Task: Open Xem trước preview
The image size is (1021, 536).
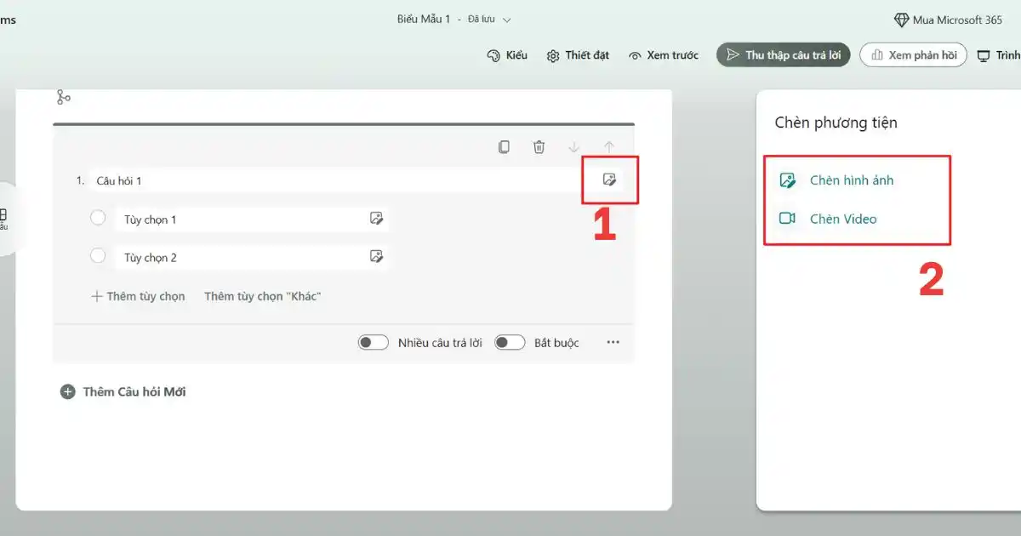Action: [x=663, y=55]
